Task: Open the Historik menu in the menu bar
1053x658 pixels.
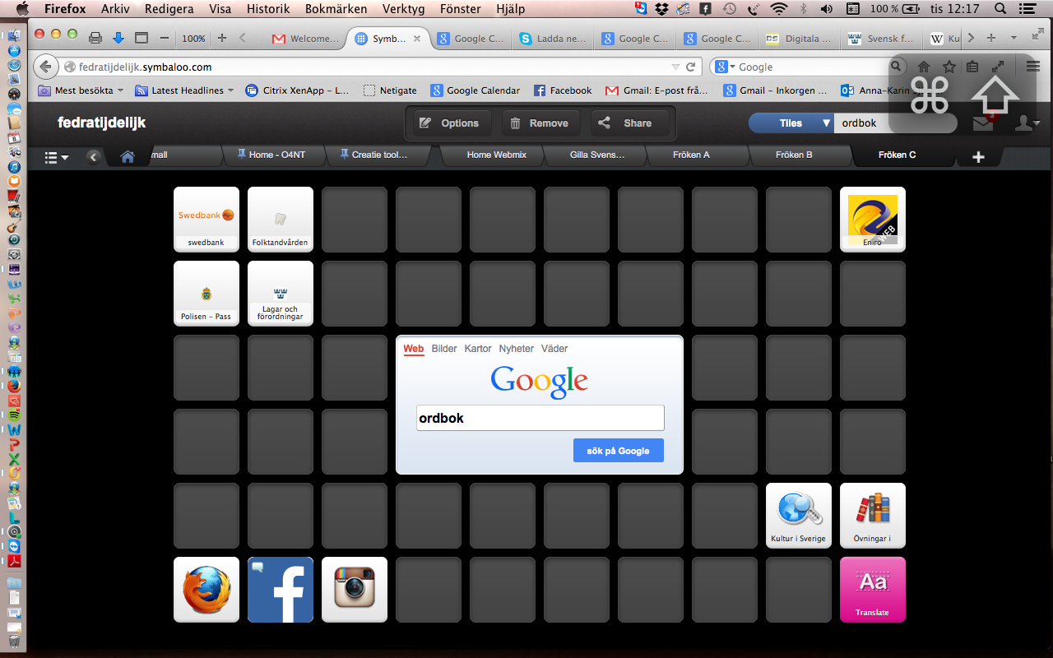Action: (267, 9)
